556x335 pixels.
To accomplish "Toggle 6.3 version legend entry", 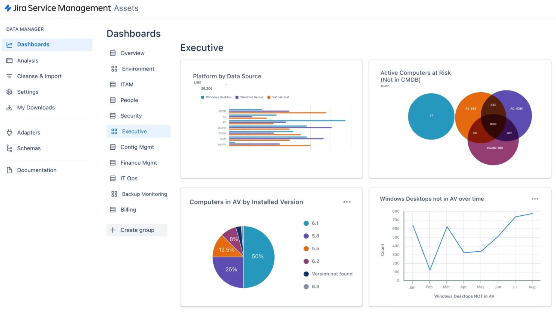I will click(x=311, y=287).
